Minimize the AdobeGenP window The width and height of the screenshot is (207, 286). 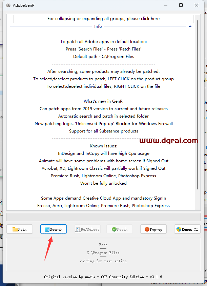(165, 5)
